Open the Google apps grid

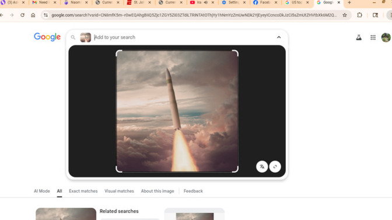tap(373, 37)
